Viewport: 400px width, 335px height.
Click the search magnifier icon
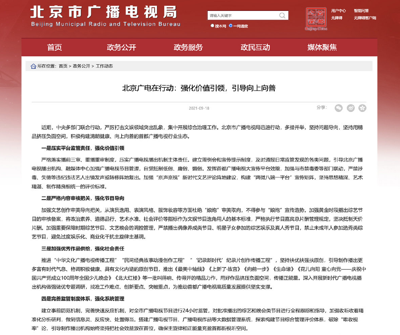tap(282, 15)
